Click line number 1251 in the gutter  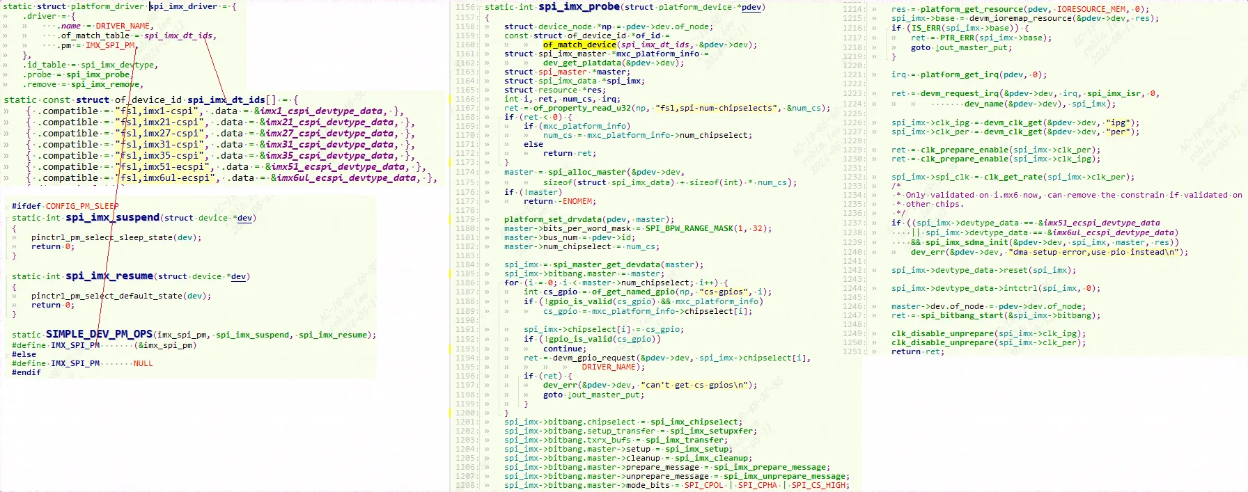pos(853,351)
